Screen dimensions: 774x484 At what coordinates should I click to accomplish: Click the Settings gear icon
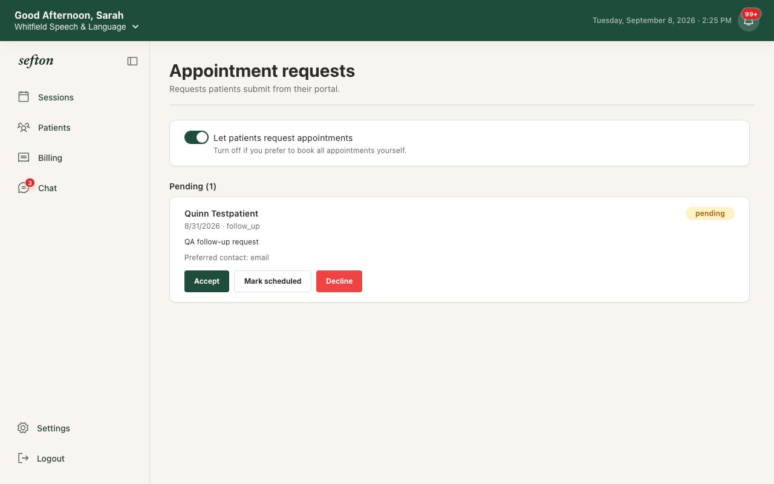coord(23,428)
